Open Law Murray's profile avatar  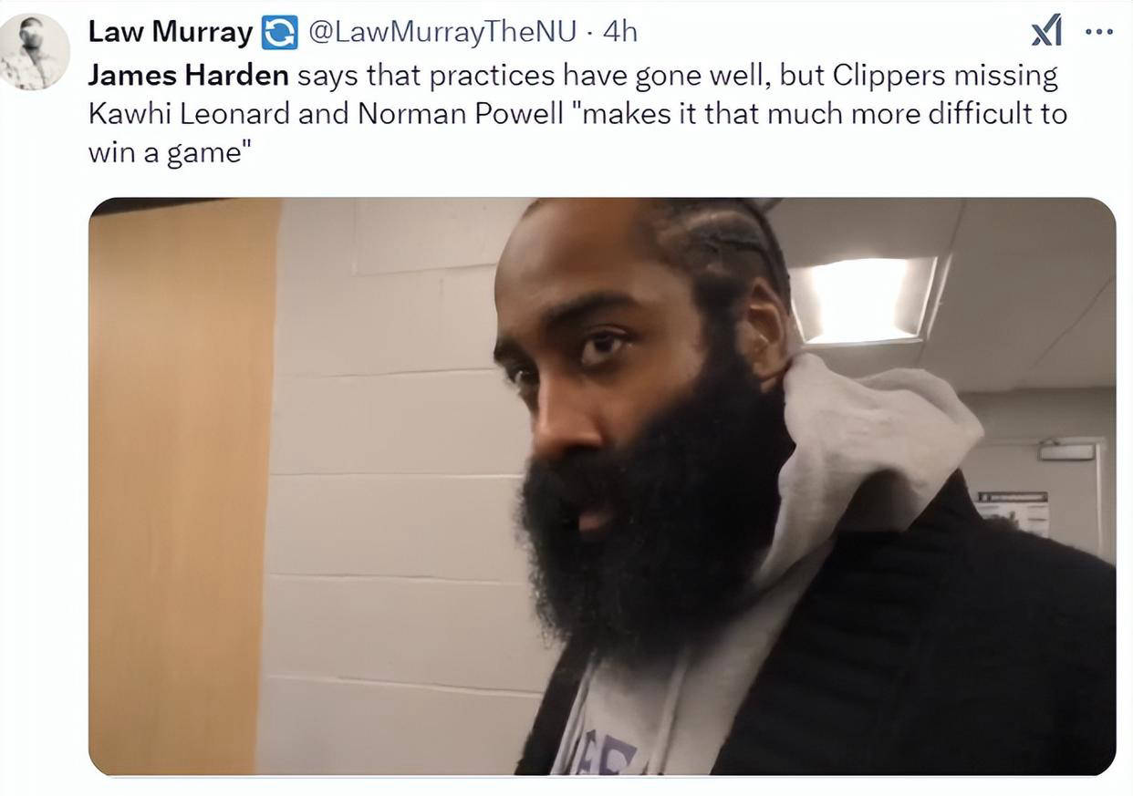click(35, 52)
